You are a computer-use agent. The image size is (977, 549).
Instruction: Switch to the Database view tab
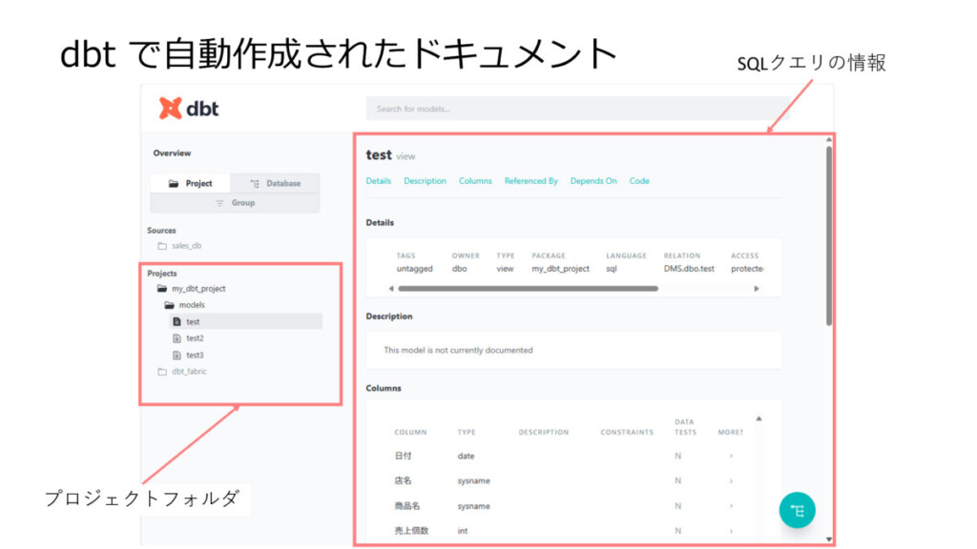[275, 183]
